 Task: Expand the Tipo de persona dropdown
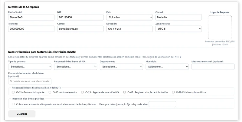pyautogui.click(x=30, y=67)
